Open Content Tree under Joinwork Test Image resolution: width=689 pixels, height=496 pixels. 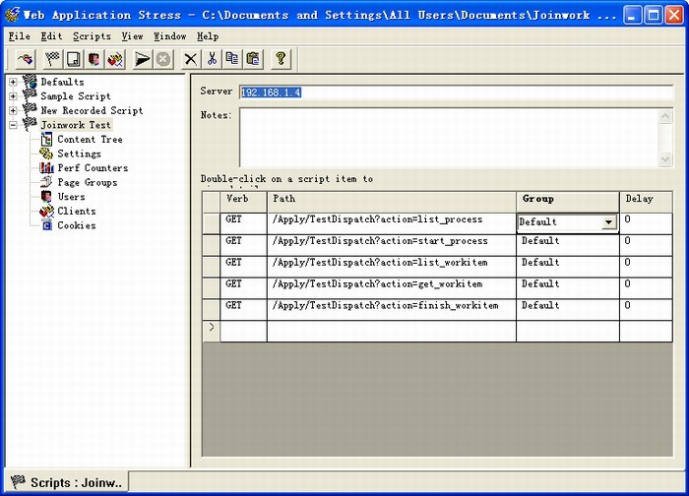91,140
